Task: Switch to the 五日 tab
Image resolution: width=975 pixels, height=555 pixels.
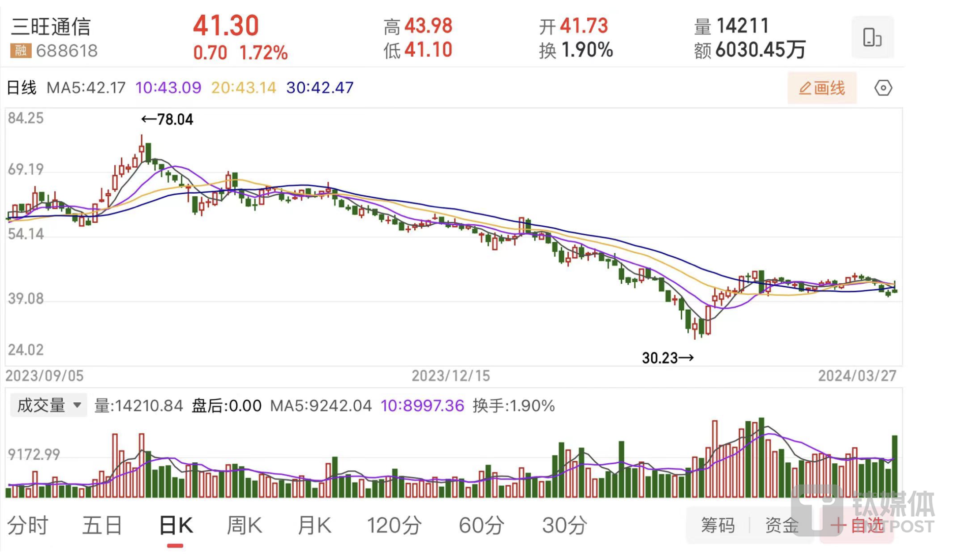Action: point(102,525)
